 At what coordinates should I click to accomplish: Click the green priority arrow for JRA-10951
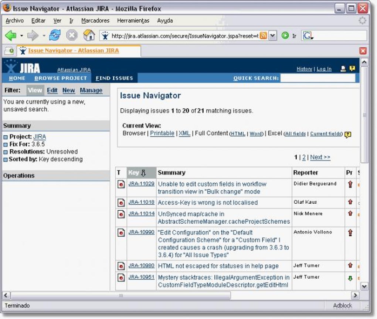click(350, 278)
